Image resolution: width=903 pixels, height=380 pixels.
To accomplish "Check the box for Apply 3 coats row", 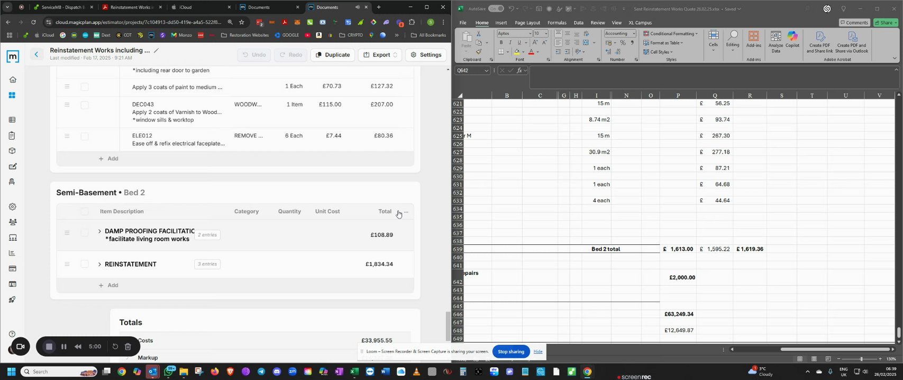I will pos(85,87).
